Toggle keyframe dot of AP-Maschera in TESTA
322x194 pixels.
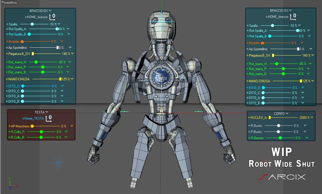tap(9, 126)
